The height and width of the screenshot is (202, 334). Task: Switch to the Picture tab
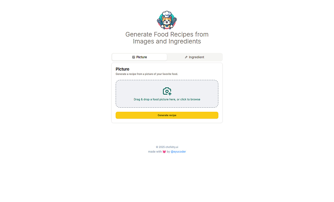[140, 57]
